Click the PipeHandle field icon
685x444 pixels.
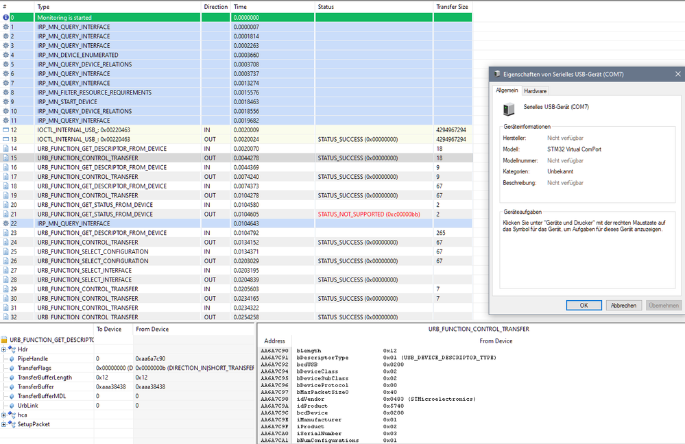(12, 359)
